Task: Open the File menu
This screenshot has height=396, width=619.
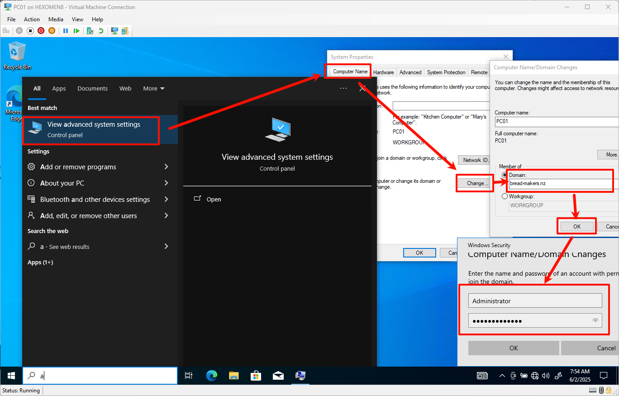Action: click(x=11, y=19)
